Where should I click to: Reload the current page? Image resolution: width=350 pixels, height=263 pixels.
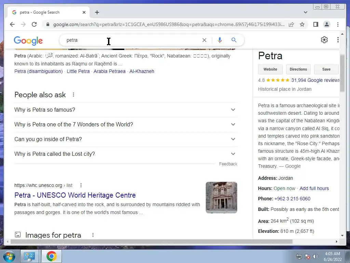coord(34,24)
